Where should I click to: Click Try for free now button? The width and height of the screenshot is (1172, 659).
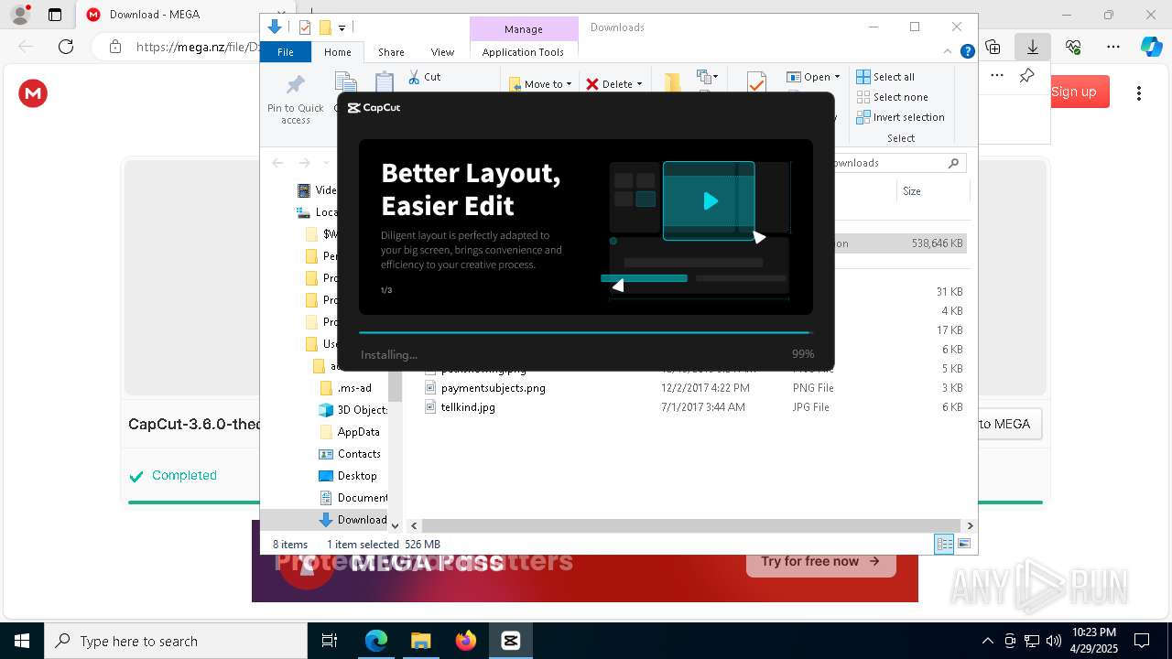tap(819, 561)
